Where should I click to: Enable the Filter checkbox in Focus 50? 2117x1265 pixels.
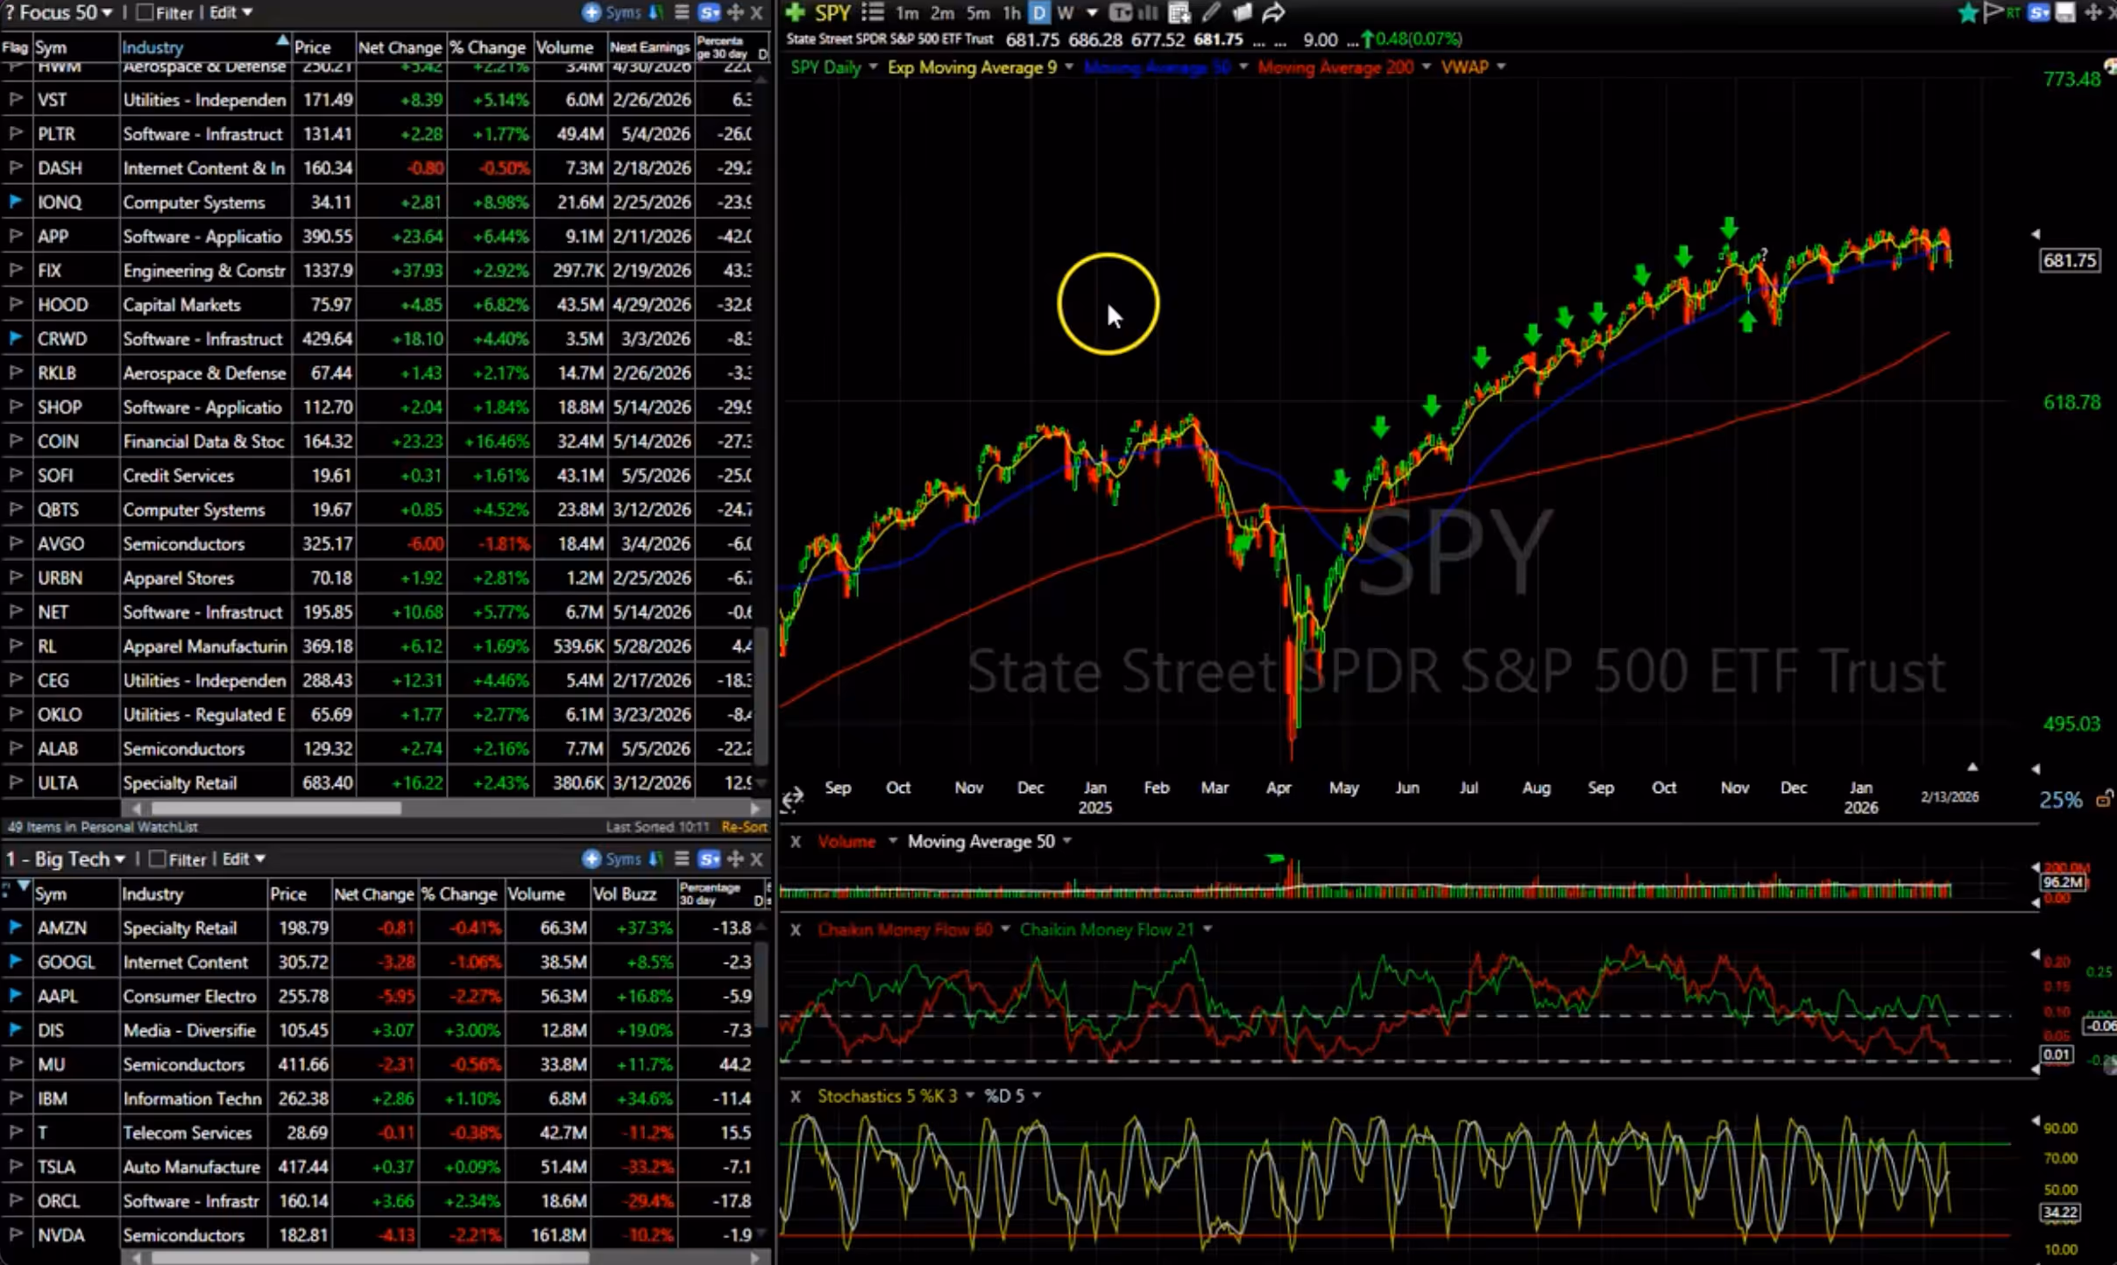pos(145,12)
